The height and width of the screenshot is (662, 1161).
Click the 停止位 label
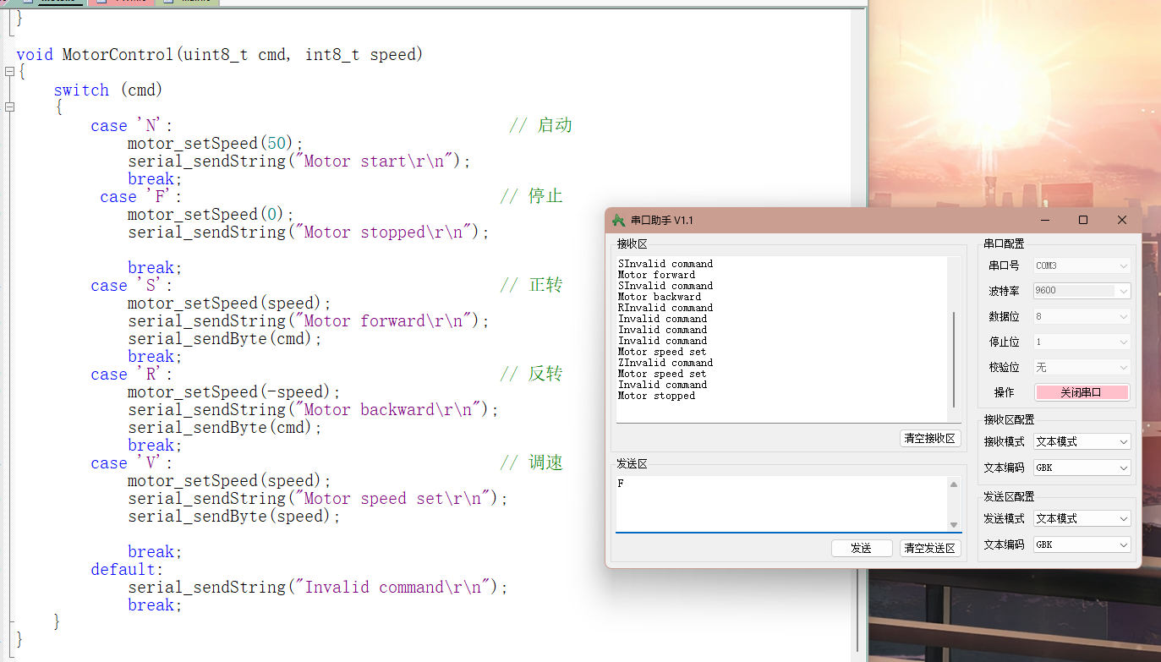(1004, 342)
